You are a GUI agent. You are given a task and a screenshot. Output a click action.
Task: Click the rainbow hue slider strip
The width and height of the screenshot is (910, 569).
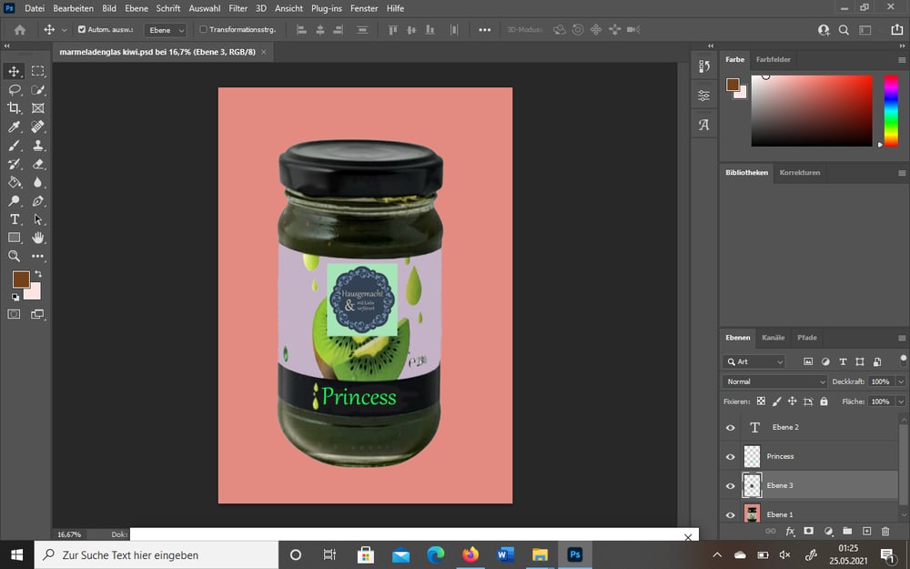(x=891, y=110)
